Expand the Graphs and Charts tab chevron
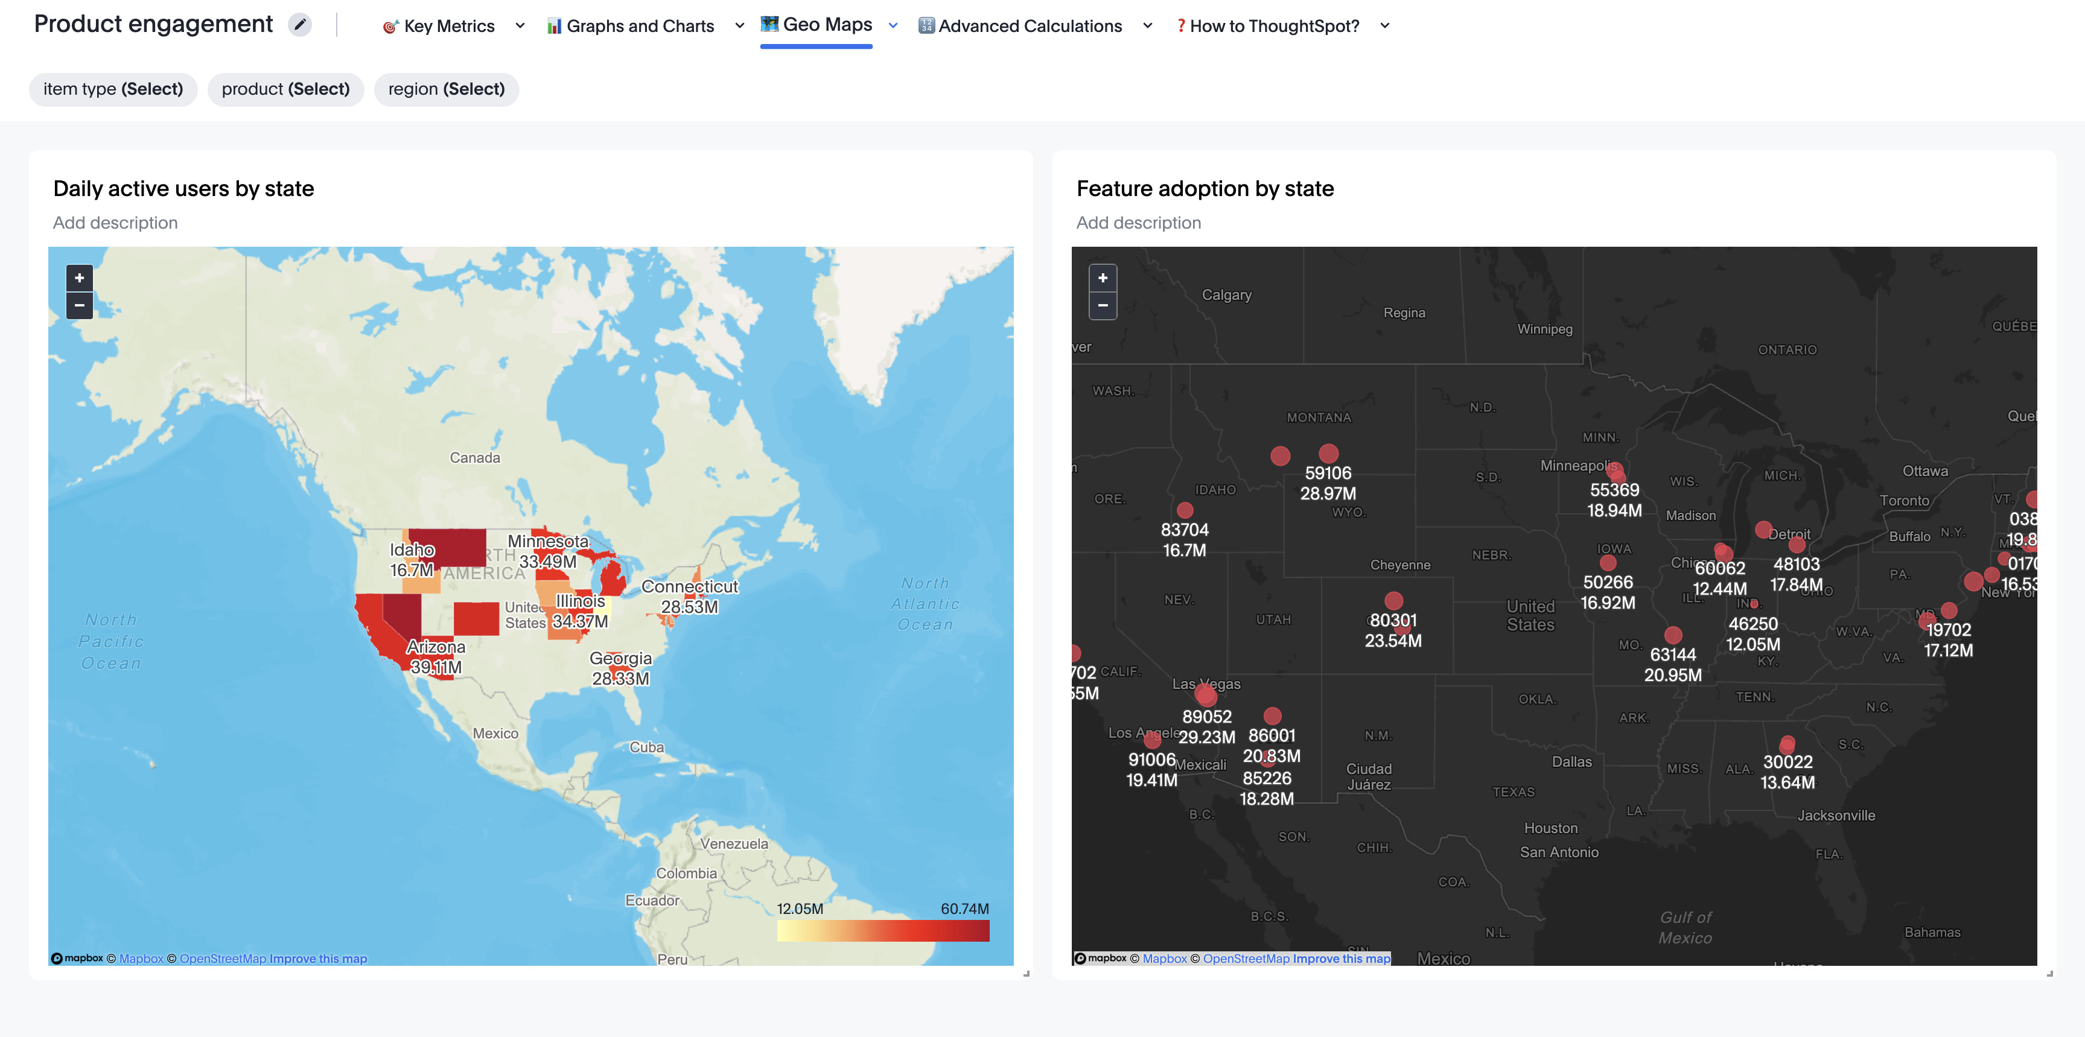The image size is (2085, 1037). click(x=740, y=26)
